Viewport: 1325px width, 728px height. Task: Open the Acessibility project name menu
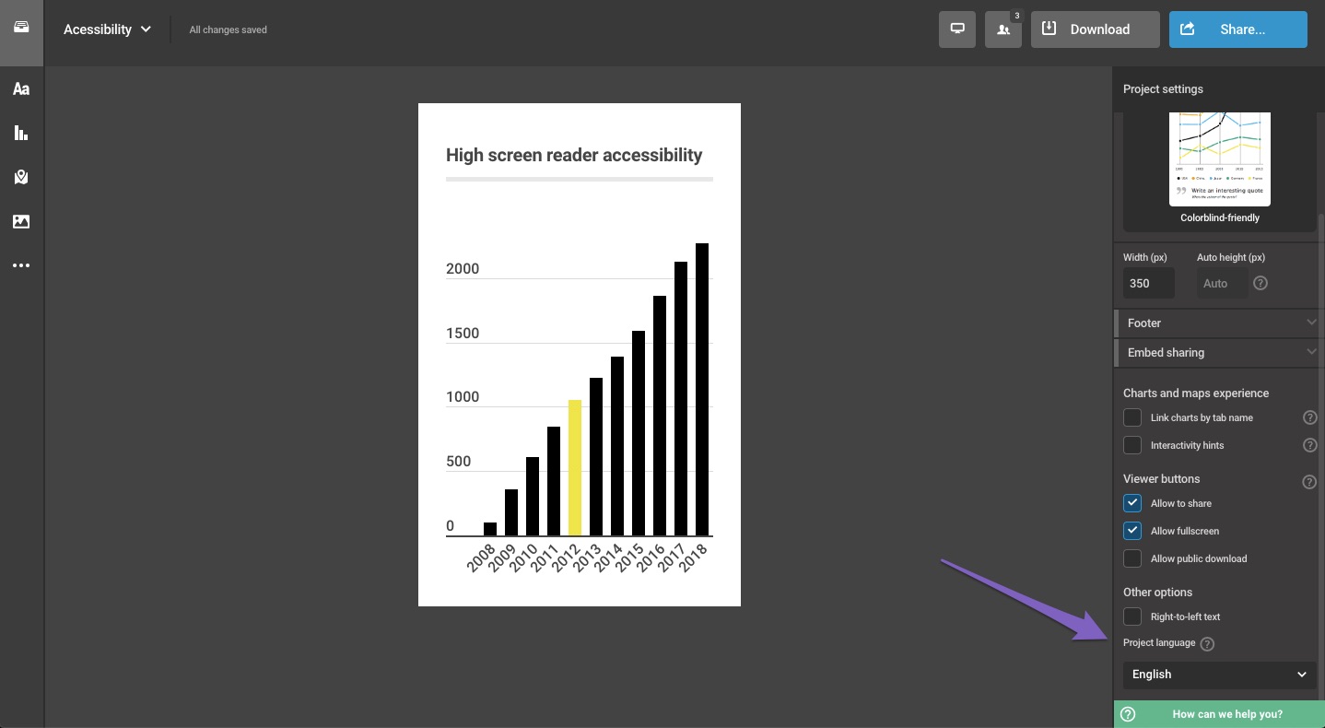(107, 29)
